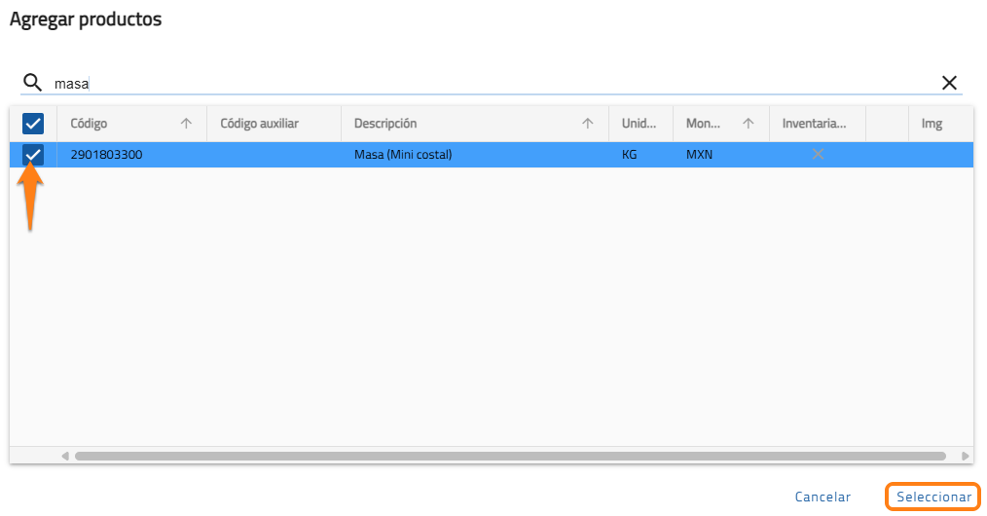
Task: Click the sort arrow in the Mon... column
Action: pyautogui.click(x=748, y=124)
